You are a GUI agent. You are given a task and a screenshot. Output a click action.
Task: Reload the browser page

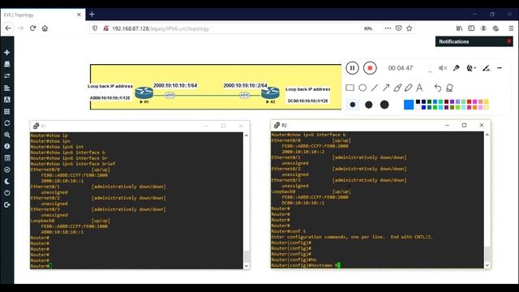pos(32,28)
